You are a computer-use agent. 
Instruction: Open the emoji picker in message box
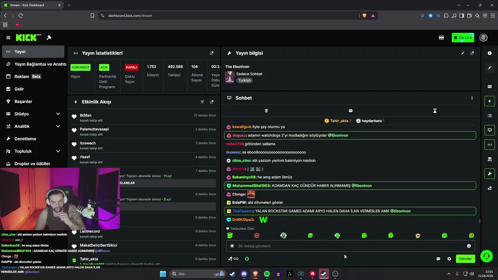pyautogui.click(x=469, y=246)
